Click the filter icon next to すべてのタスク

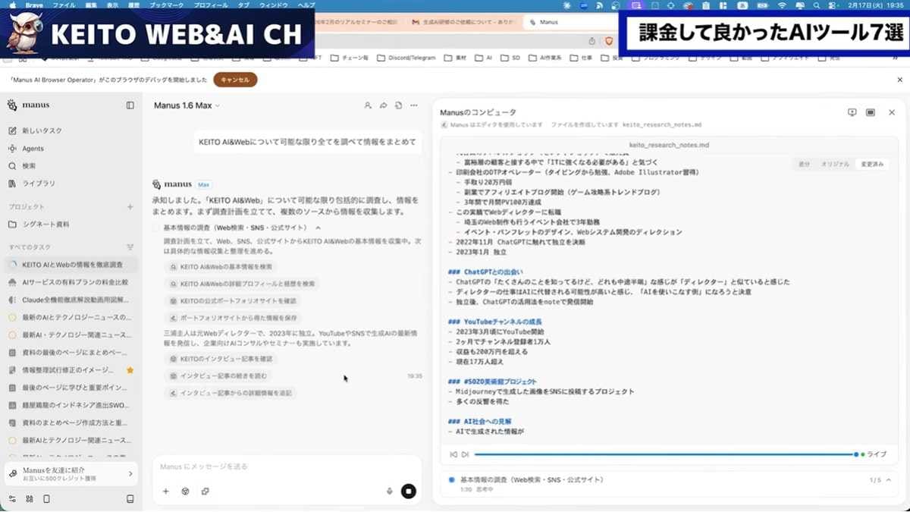(130, 247)
